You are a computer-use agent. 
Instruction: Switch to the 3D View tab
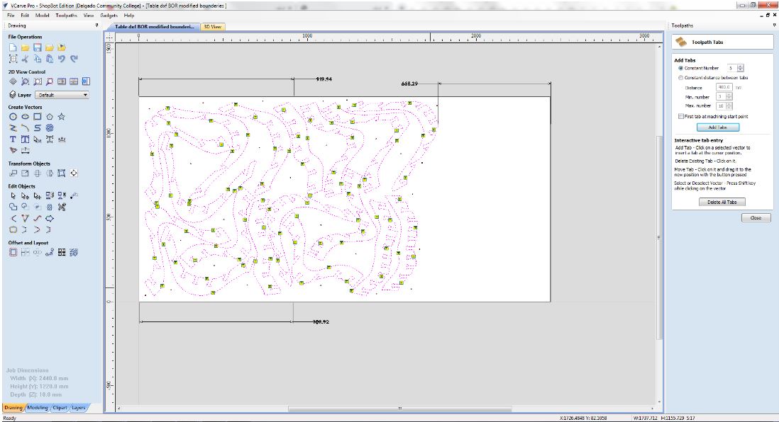[x=213, y=27]
